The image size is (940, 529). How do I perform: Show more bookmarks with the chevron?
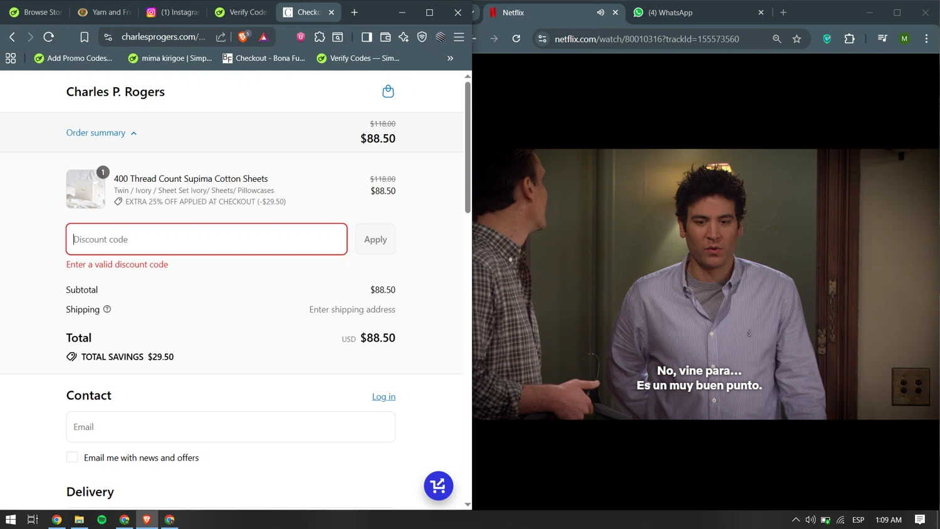point(450,58)
